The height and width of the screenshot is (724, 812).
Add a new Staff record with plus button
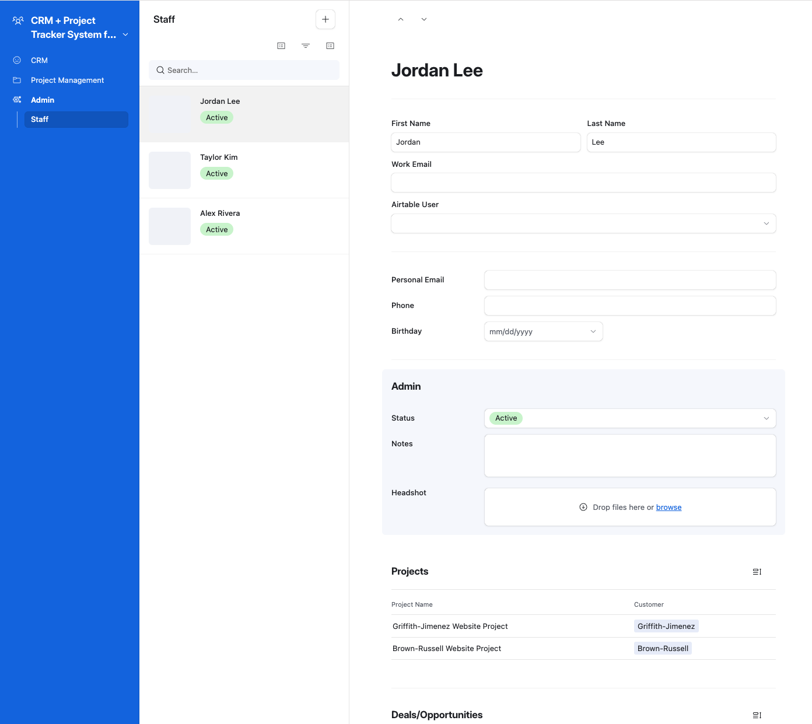(x=325, y=19)
